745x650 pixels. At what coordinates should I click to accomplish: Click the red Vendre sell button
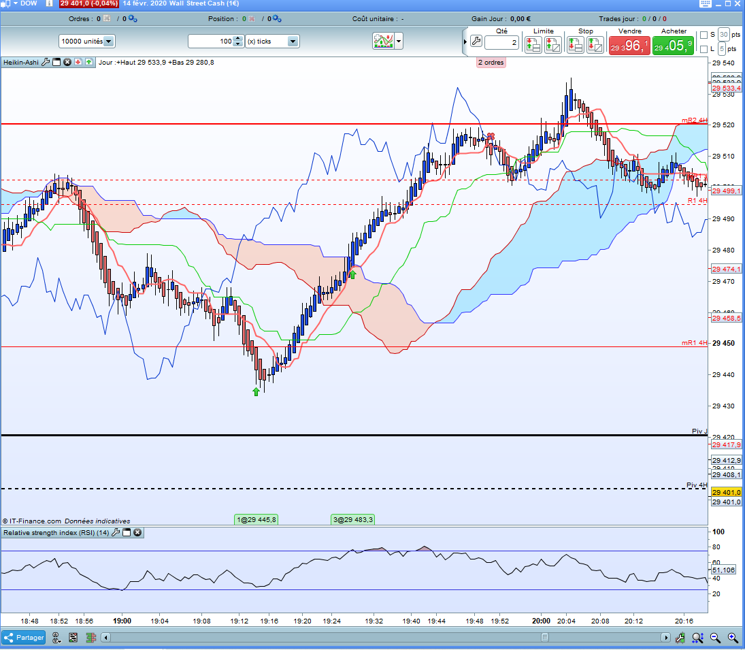[629, 46]
